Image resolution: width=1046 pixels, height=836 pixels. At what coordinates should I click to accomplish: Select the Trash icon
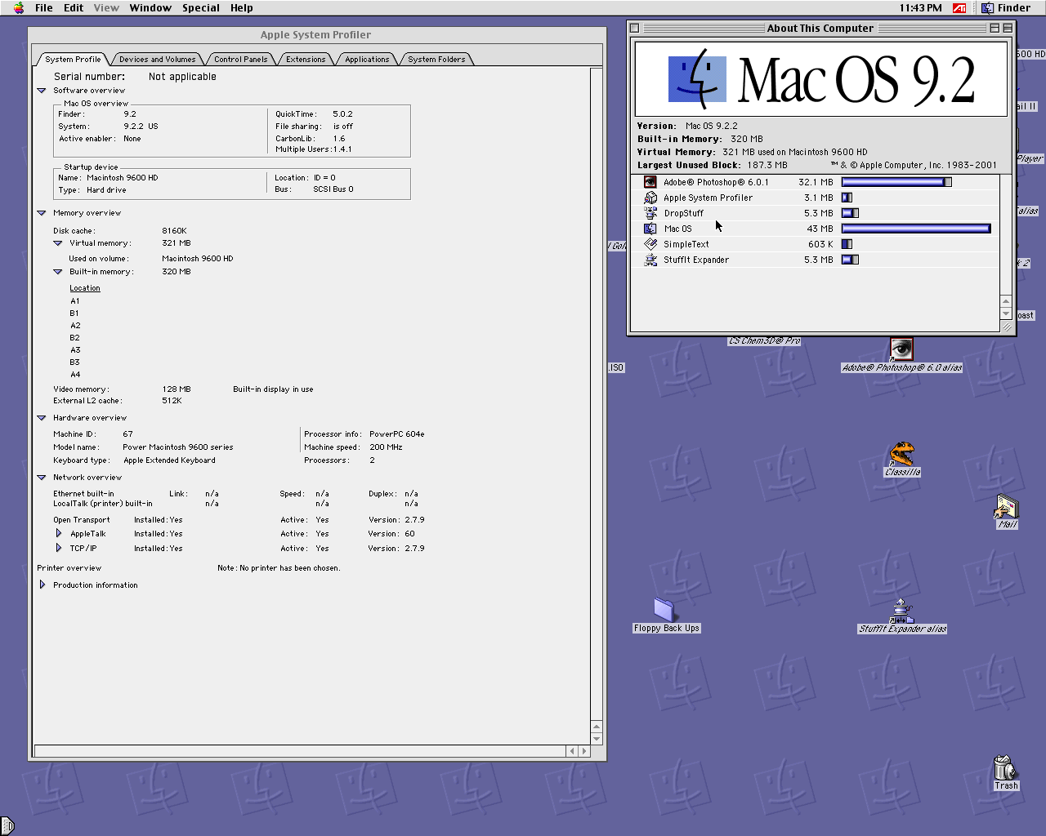(x=1005, y=767)
